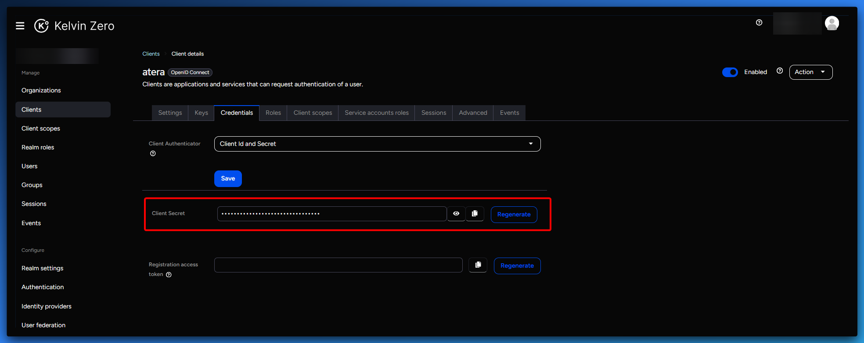This screenshot has height=343, width=864.
Task: Open the help icon in top bar
Action: coord(759,23)
